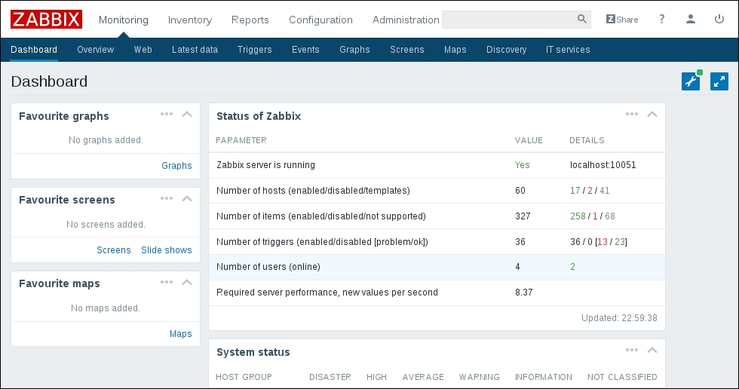Collapse the Favourite graphs widget
Image resolution: width=739 pixels, height=389 pixels.
tap(188, 115)
